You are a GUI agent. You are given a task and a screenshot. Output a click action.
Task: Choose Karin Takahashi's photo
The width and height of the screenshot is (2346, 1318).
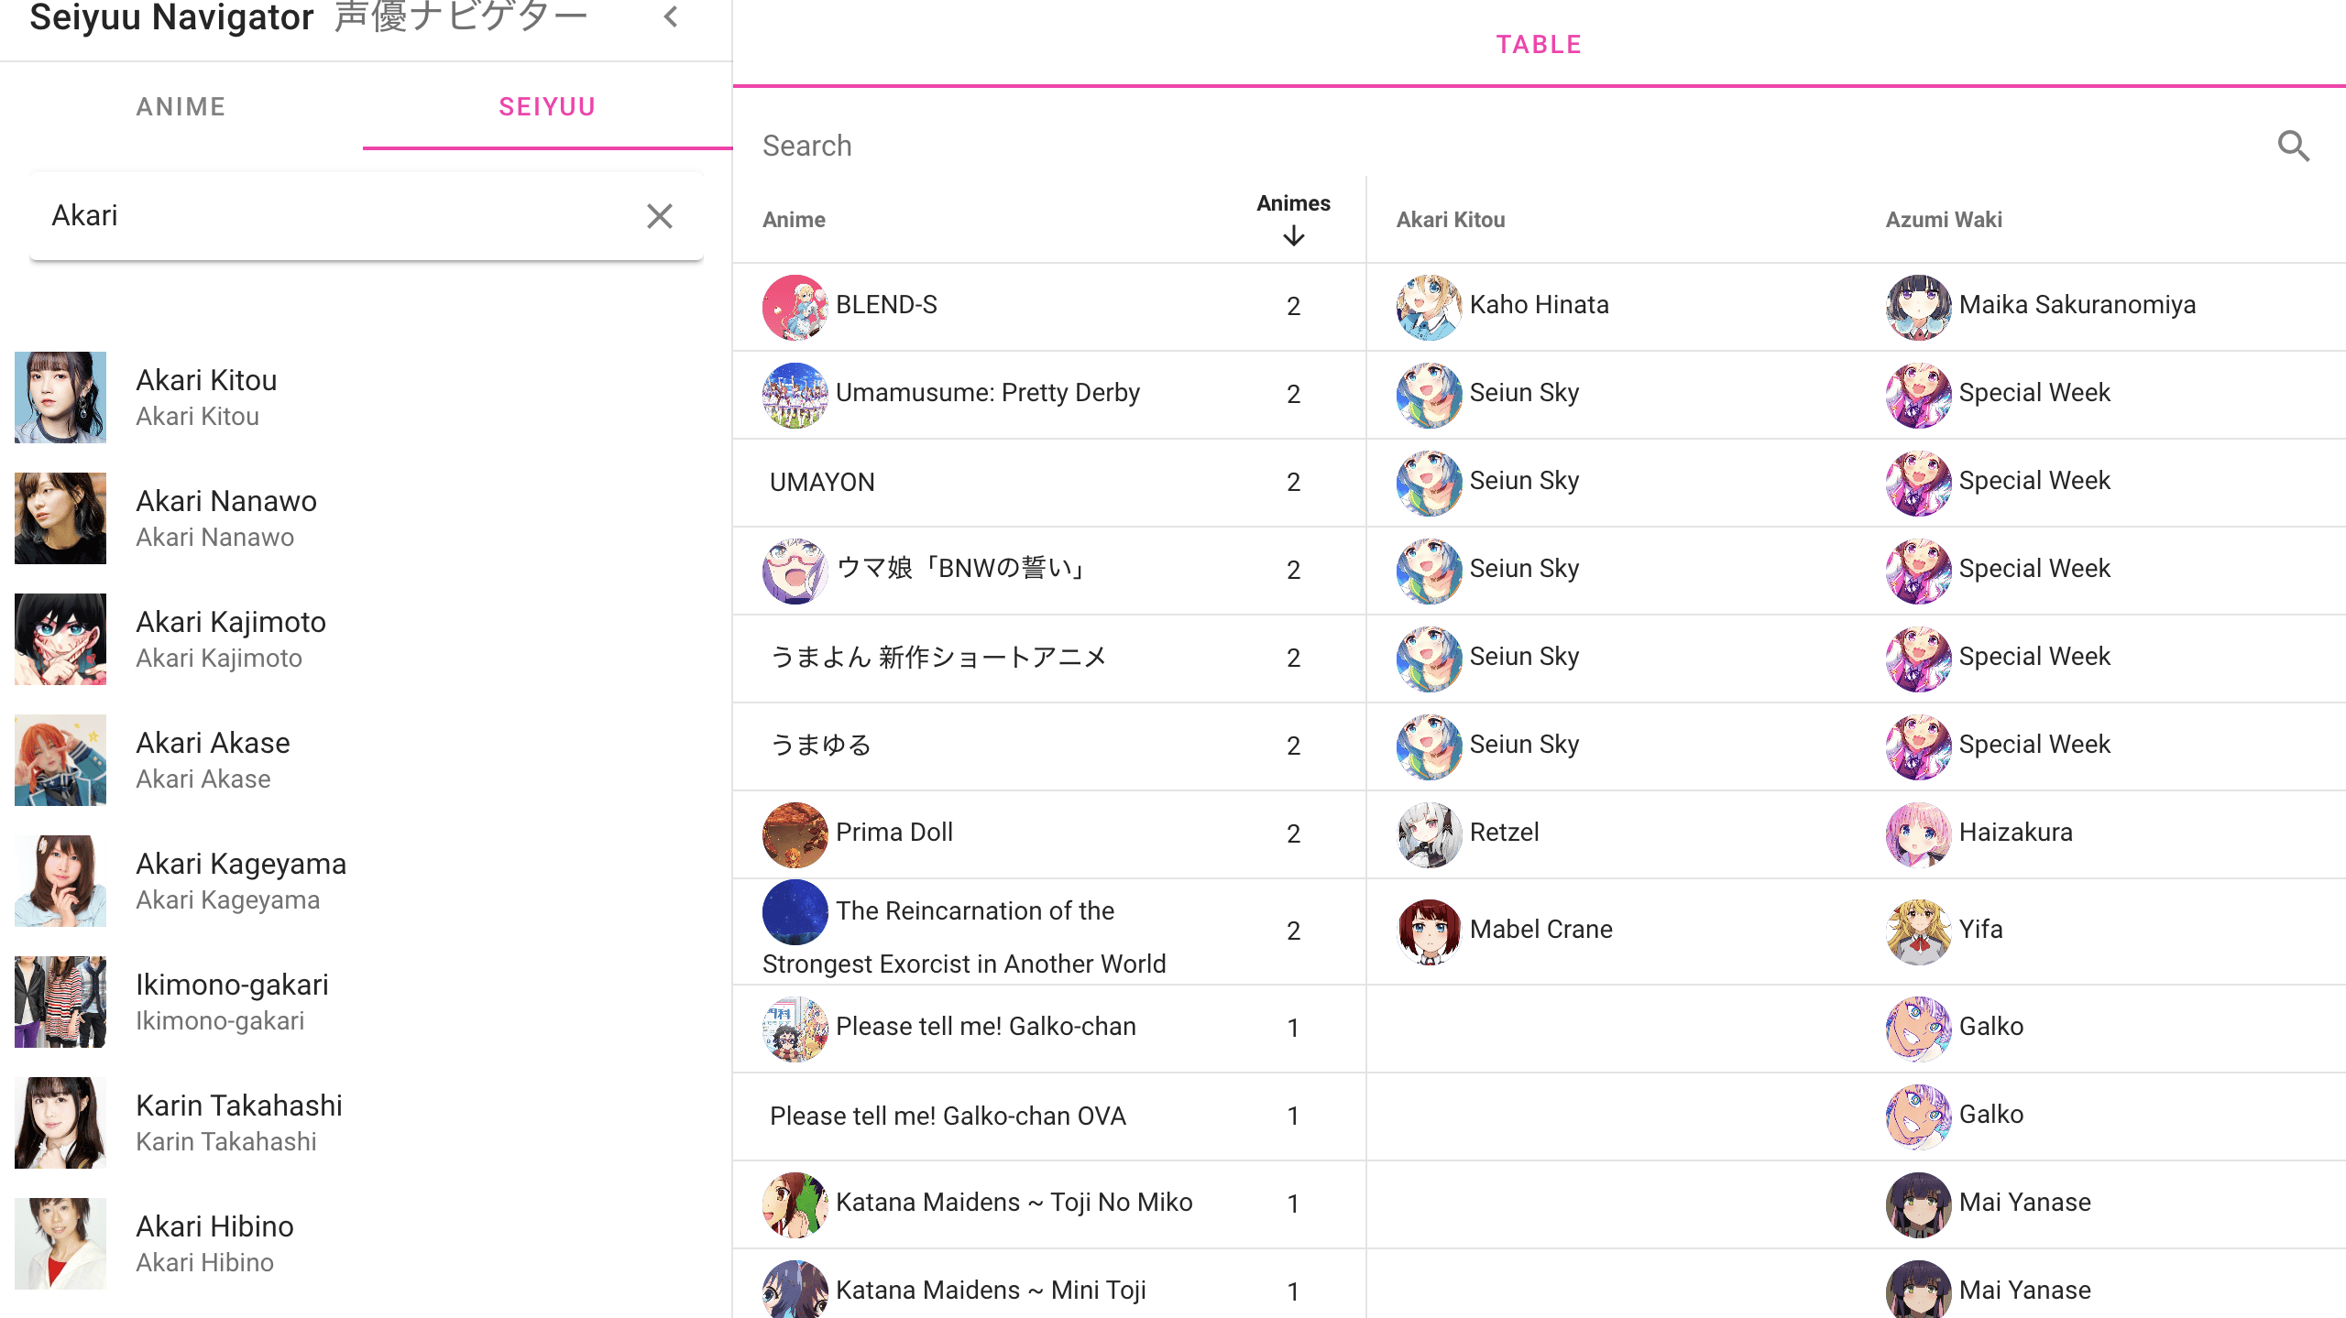pos(60,1123)
